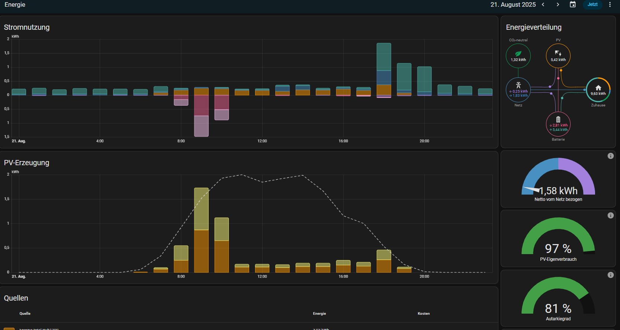Click the Energie column header in Quellen
Viewport: 620px width, 330px height.
pos(319,314)
